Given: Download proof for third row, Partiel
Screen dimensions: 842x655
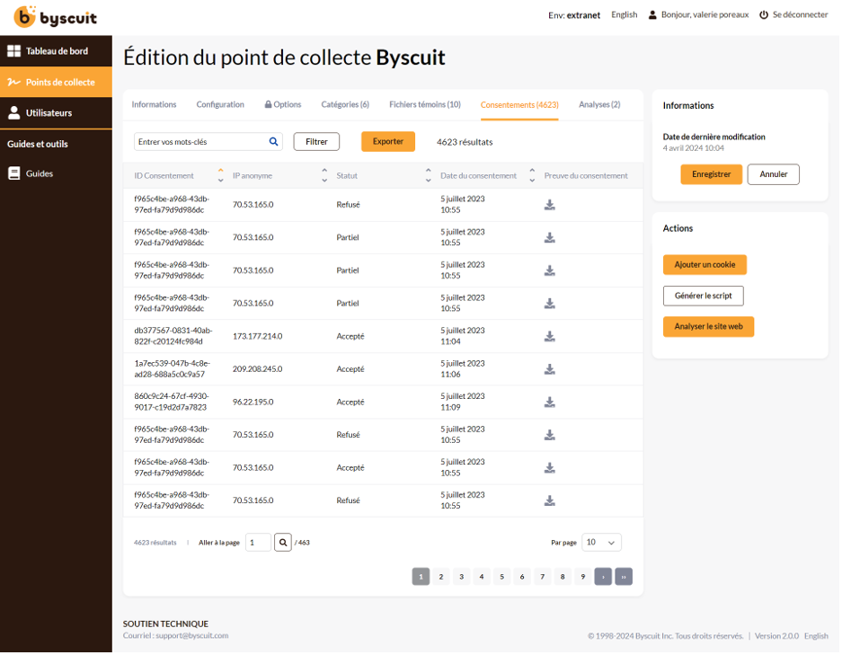Looking at the screenshot, I should click(x=549, y=270).
